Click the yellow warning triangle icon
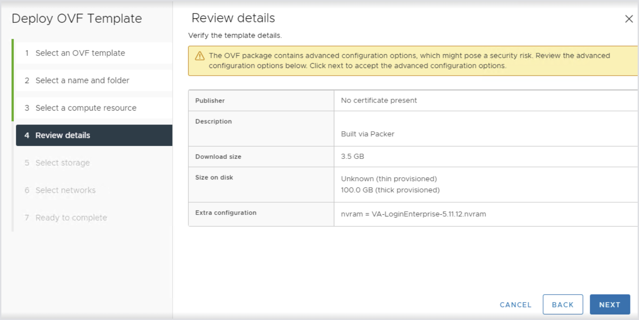Viewport: 639px width, 320px height. tap(200, 56)
